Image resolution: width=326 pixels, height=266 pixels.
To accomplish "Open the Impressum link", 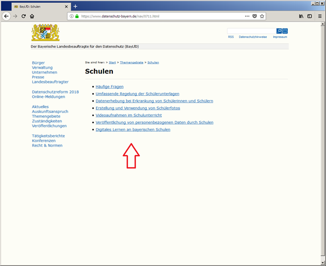I will (x=280, y=37).
